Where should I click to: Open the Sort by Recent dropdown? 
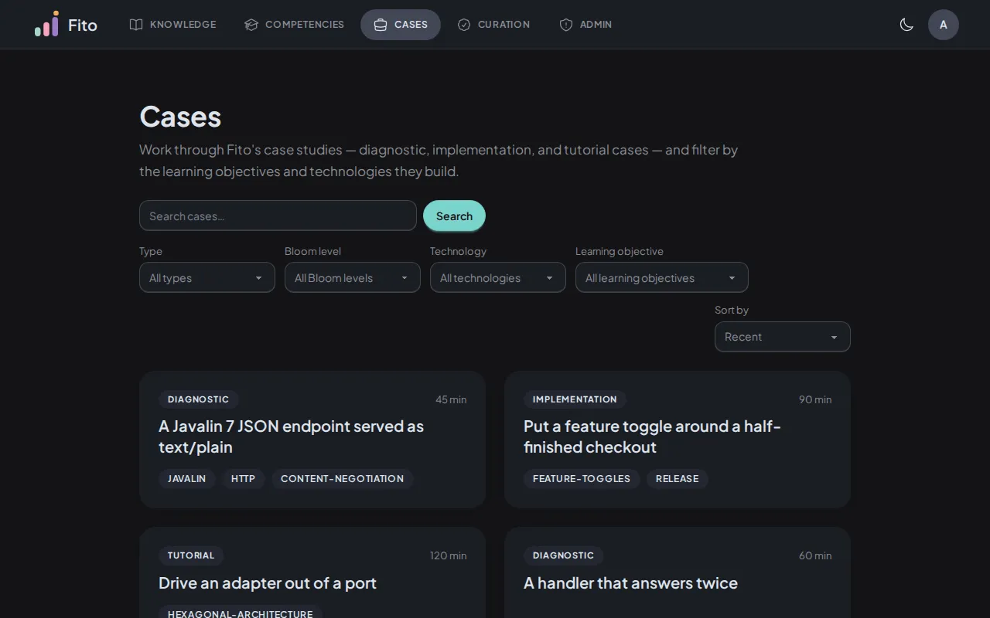click(783, 337)
